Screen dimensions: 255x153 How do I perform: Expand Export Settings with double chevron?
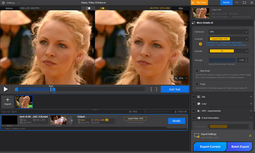coord(250,136)
